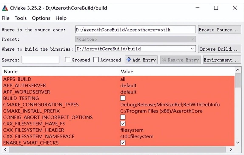The height and width of the screenshot is (155, 244).
Task: Click the Remove Entry button
Action: pos(180,60)
